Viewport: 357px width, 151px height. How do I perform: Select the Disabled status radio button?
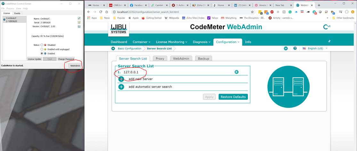pos(42,45)
